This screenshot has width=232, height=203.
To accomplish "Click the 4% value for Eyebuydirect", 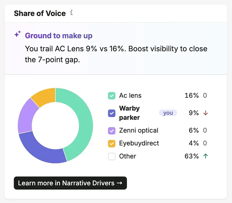I will click(194, 143).
